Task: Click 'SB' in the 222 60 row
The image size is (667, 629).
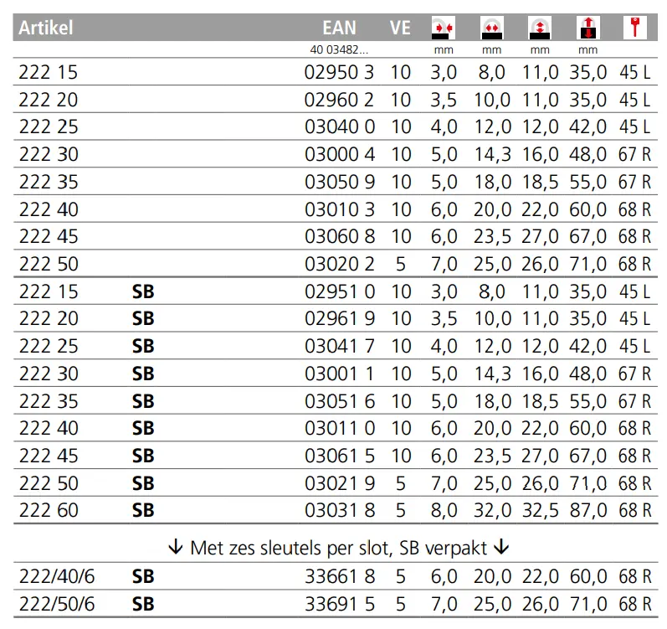Action: (x=143, y=510)
